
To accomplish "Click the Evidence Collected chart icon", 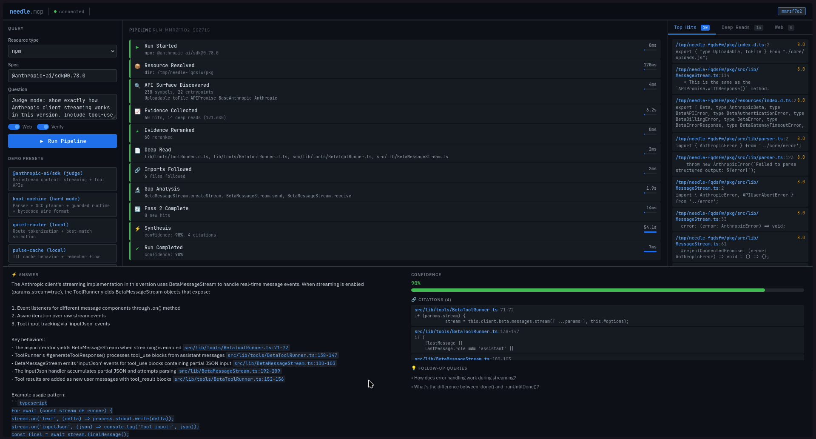I will pyautogui.click(x=137, y=111).
